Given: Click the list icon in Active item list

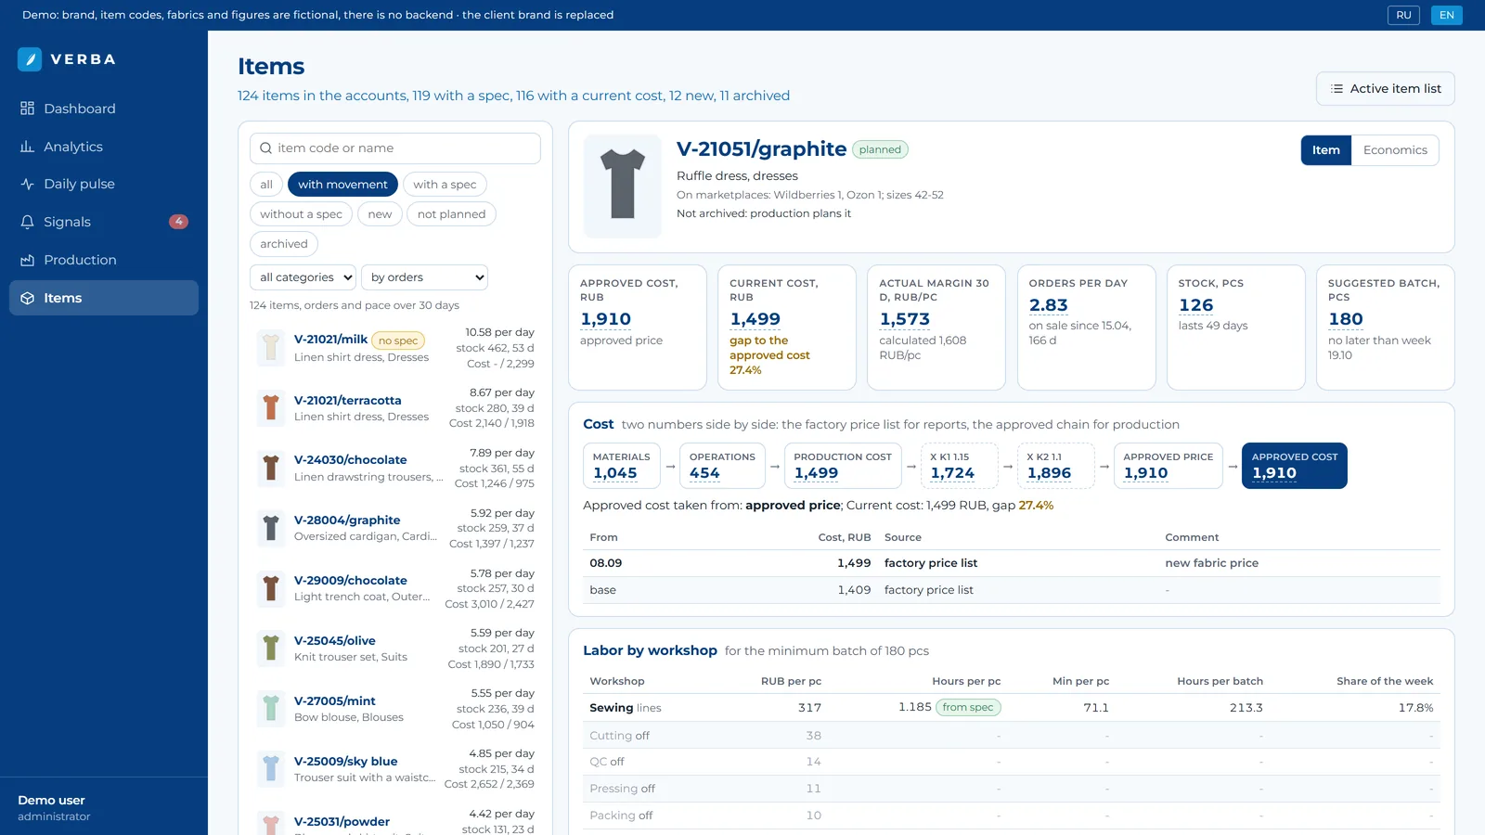Looking at the screenshot, I should pyautogui.click(x=1336, y=89).
